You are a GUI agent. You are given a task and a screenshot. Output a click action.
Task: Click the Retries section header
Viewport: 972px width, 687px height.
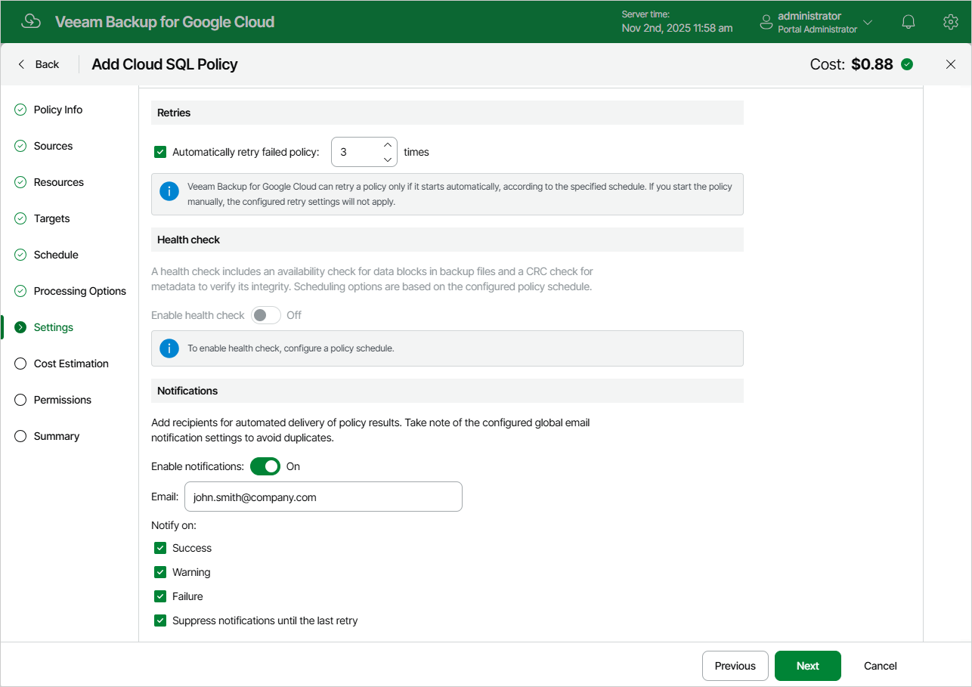[x=447, y=113]
